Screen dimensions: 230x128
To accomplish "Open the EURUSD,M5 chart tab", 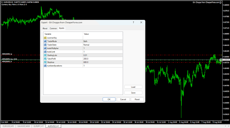I will (8, 126).
